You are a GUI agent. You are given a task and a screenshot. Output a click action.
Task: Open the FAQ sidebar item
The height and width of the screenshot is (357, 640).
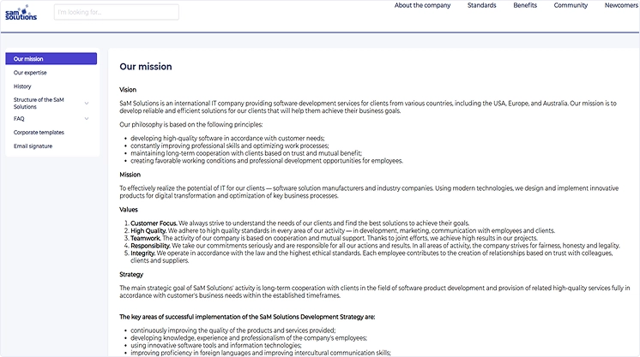point(19,119)
